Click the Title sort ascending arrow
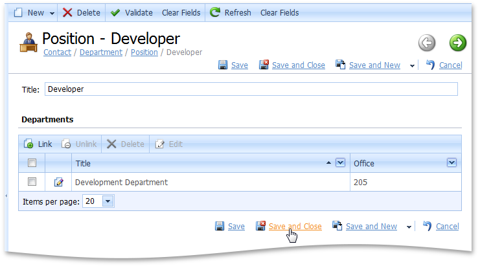Image resolution: width=480 pixels, height=268 pixels. pyautogui.click(x=329, y=162)
